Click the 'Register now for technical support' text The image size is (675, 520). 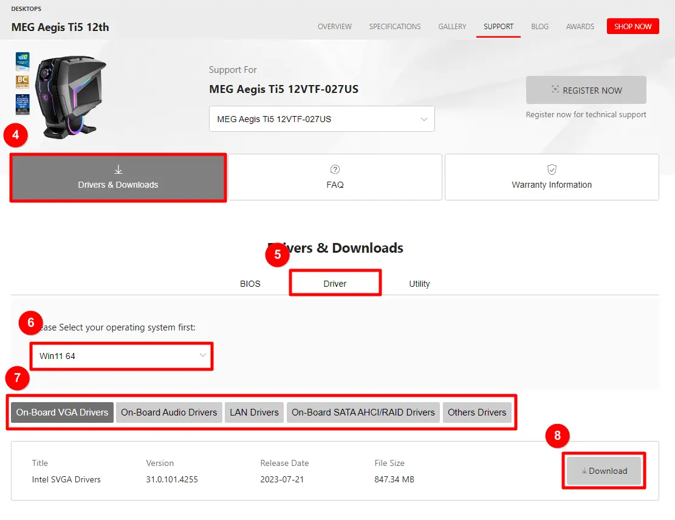click(586, 114)
